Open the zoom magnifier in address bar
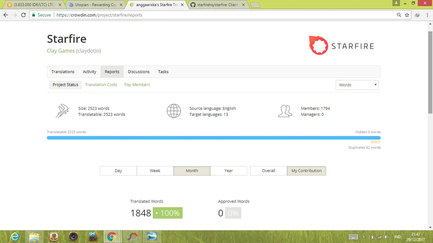The height and width of the screenshot is (243, 433). (399, 15)
